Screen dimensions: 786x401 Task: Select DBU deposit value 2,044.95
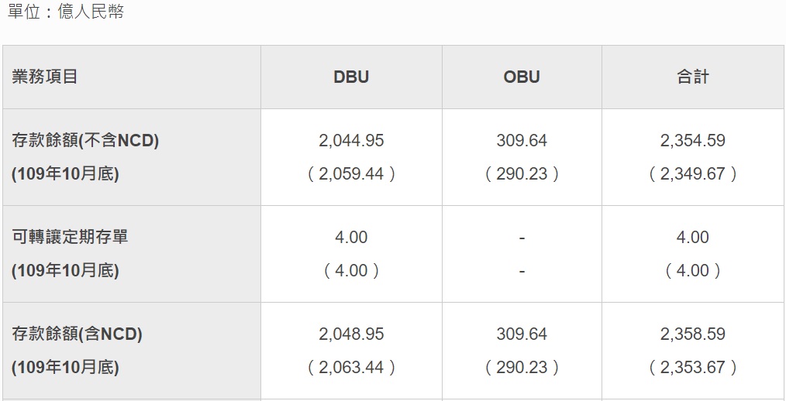351,141
